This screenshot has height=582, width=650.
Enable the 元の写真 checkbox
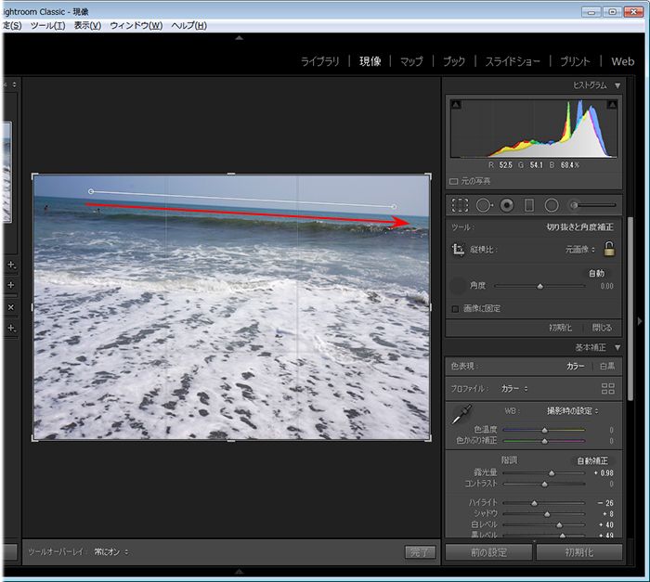(454, 182)
